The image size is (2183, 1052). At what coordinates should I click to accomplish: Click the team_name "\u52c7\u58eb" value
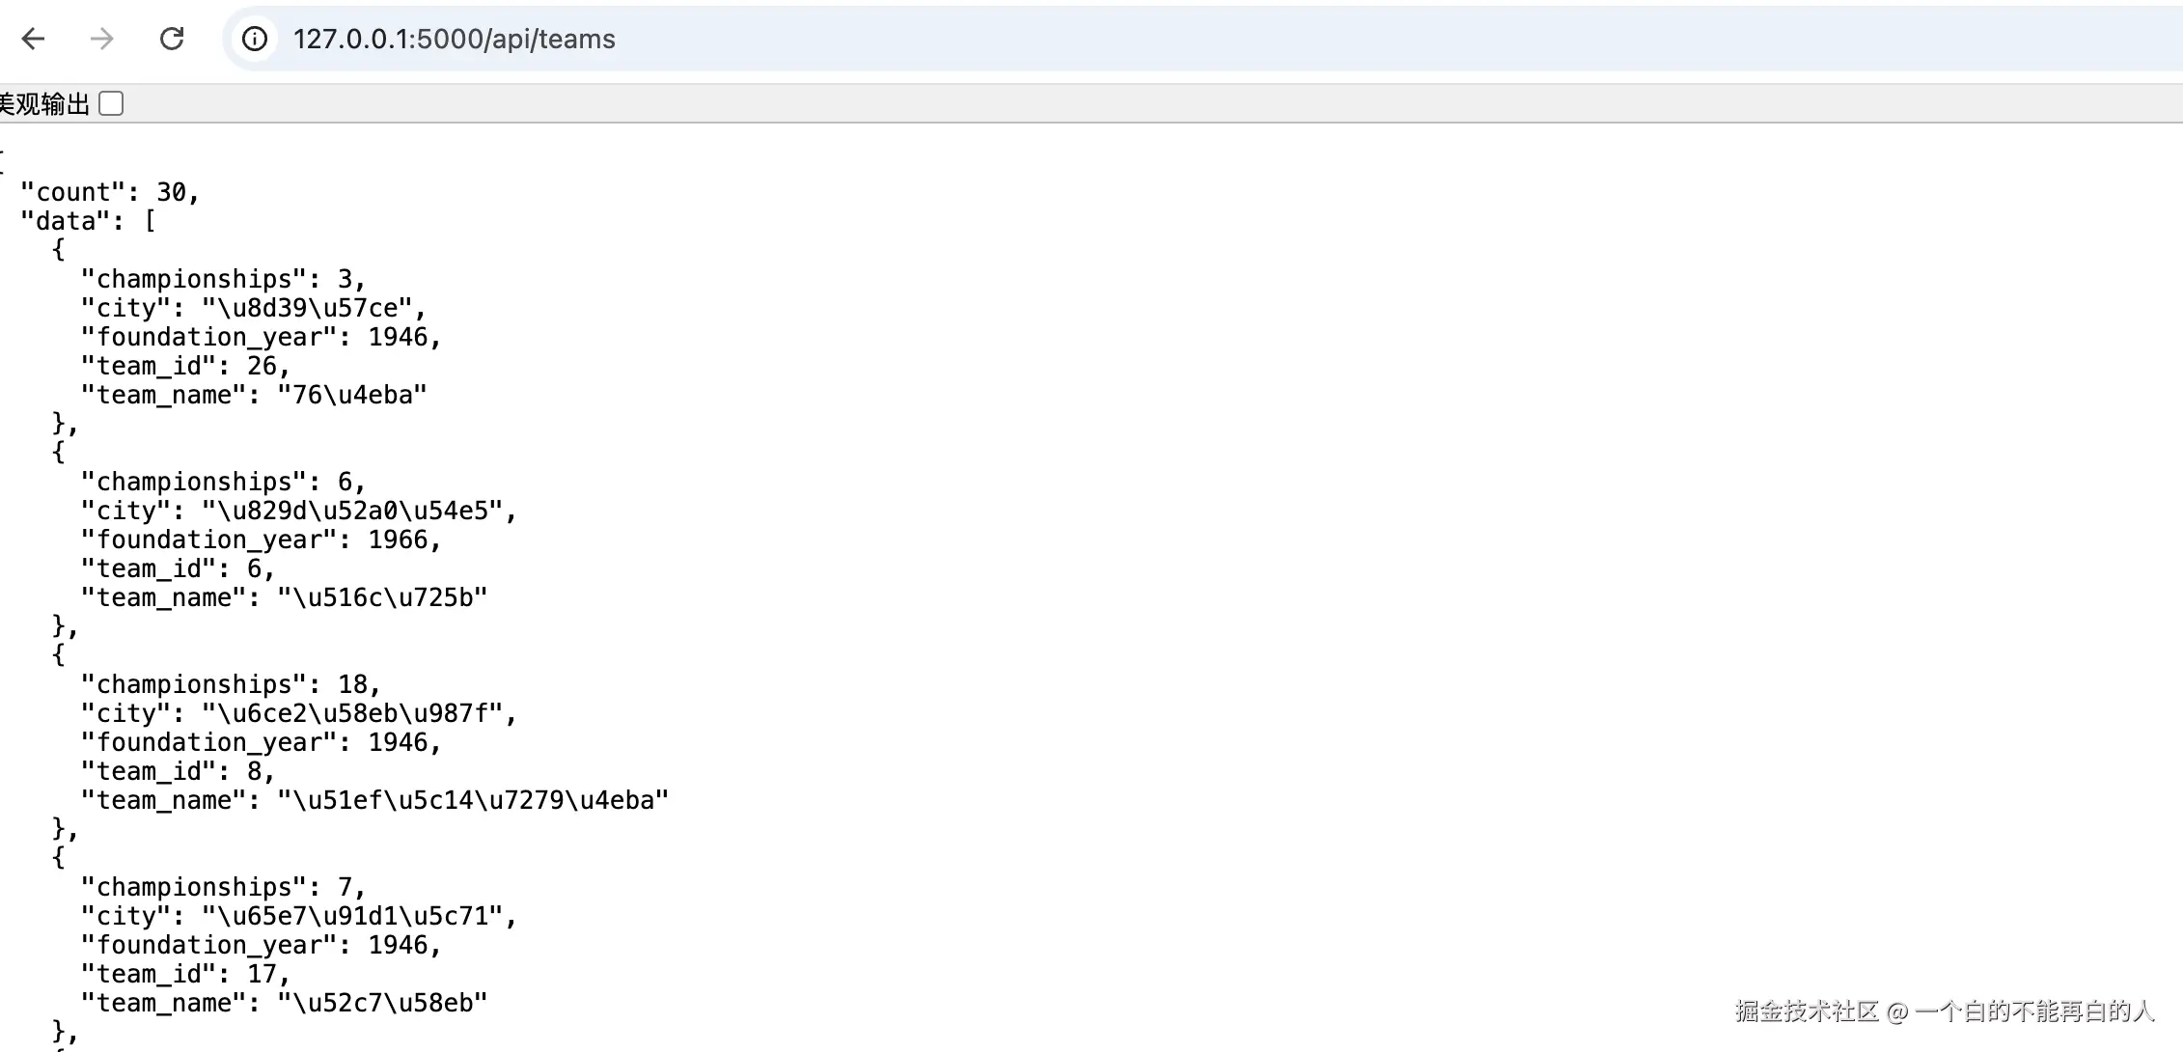pos(382,1003)
